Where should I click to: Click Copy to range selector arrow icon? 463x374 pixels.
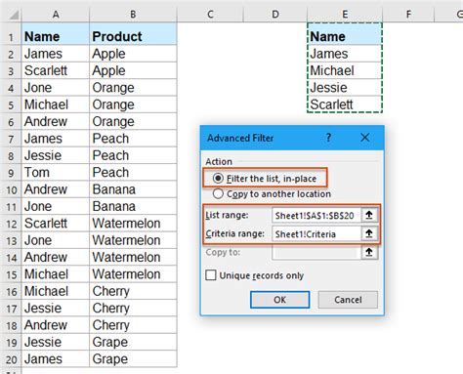[369, 252]
